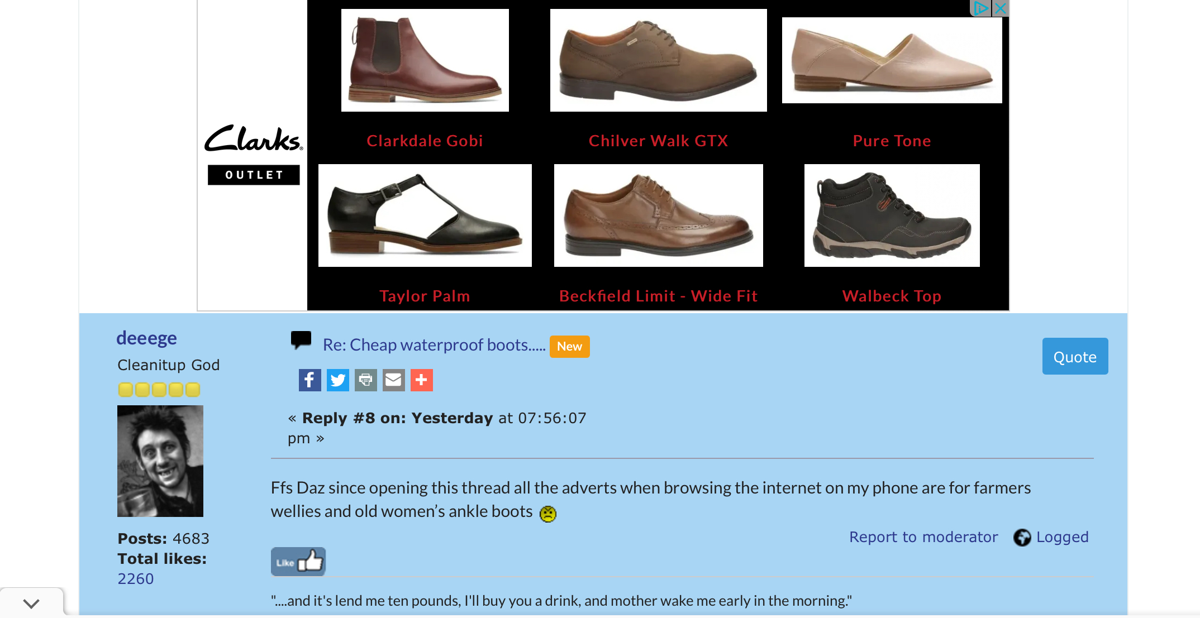The height and width of the screenshot is (618, 1200).
Task: Open the Re: Cheap waterproof boots title
Action: (x=434, y=345)
